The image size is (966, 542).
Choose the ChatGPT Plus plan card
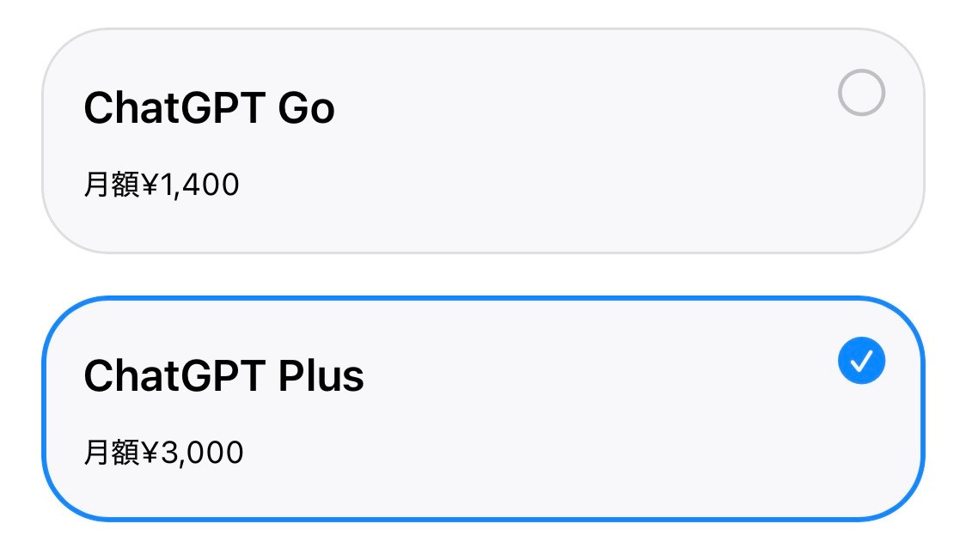(483, 409)
